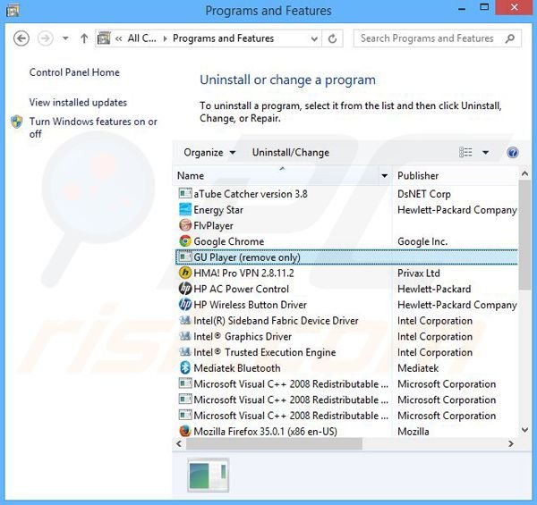Click 'Energy Star' program name

218,209
